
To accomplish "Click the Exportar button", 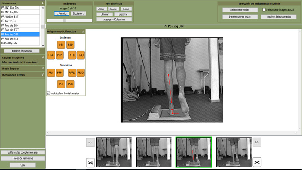I will tap(123, 14).
